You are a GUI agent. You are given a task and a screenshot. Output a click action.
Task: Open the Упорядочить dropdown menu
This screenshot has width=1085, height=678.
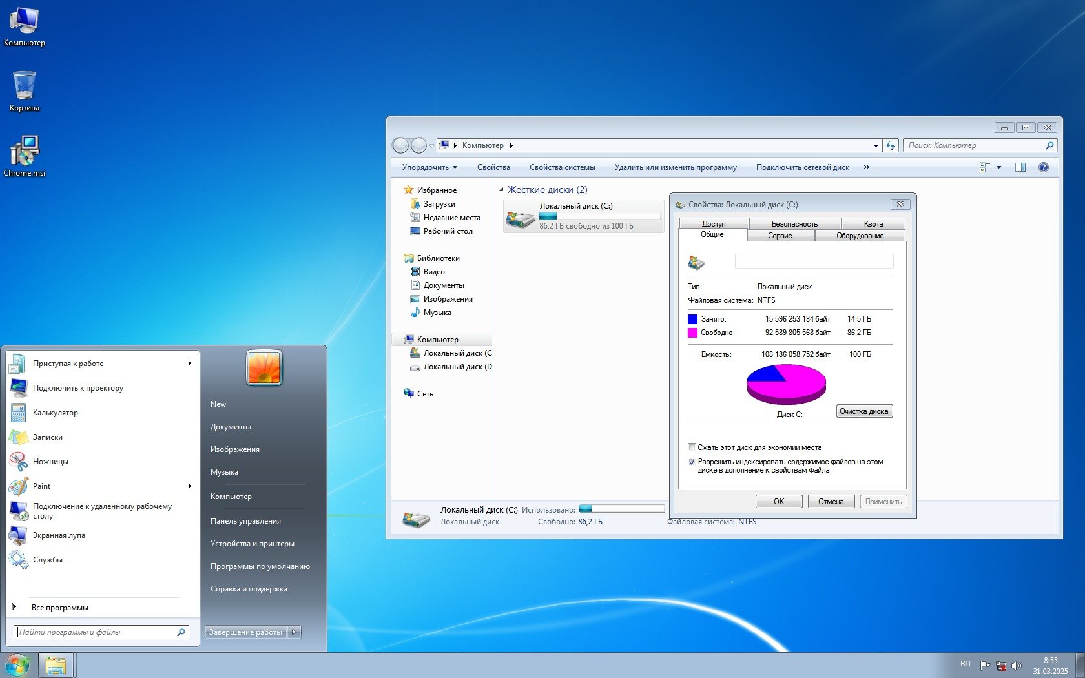click(x=429, y=167)
